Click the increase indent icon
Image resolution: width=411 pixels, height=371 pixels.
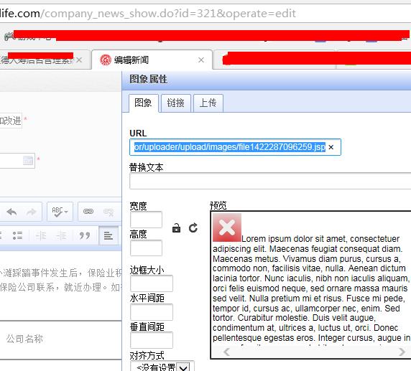pos(61,236)
